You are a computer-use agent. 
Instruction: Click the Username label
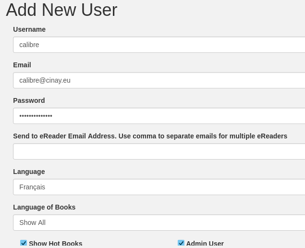pos(29,29)
